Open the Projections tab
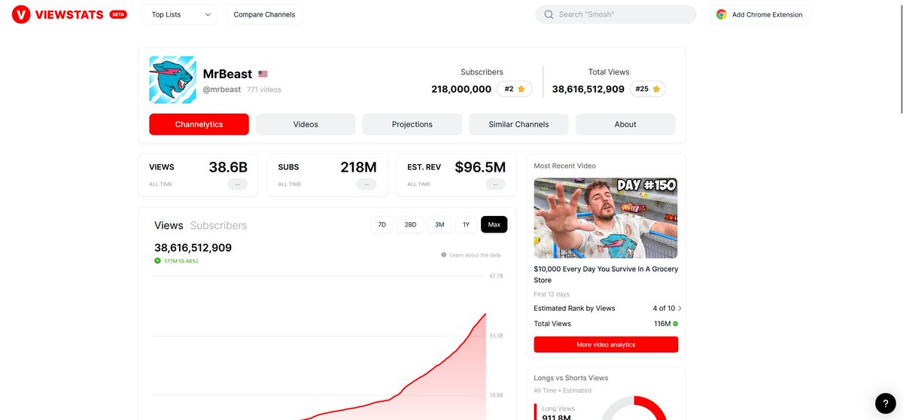The width and height of the screenshot is (903, 420). 412,124
